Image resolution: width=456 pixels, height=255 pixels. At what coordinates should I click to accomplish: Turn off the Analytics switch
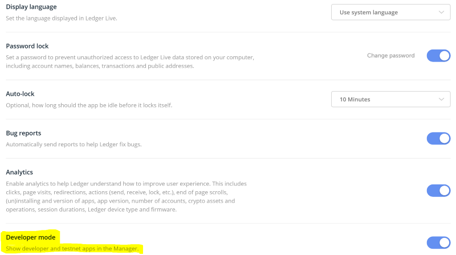(x=438, y=191)
